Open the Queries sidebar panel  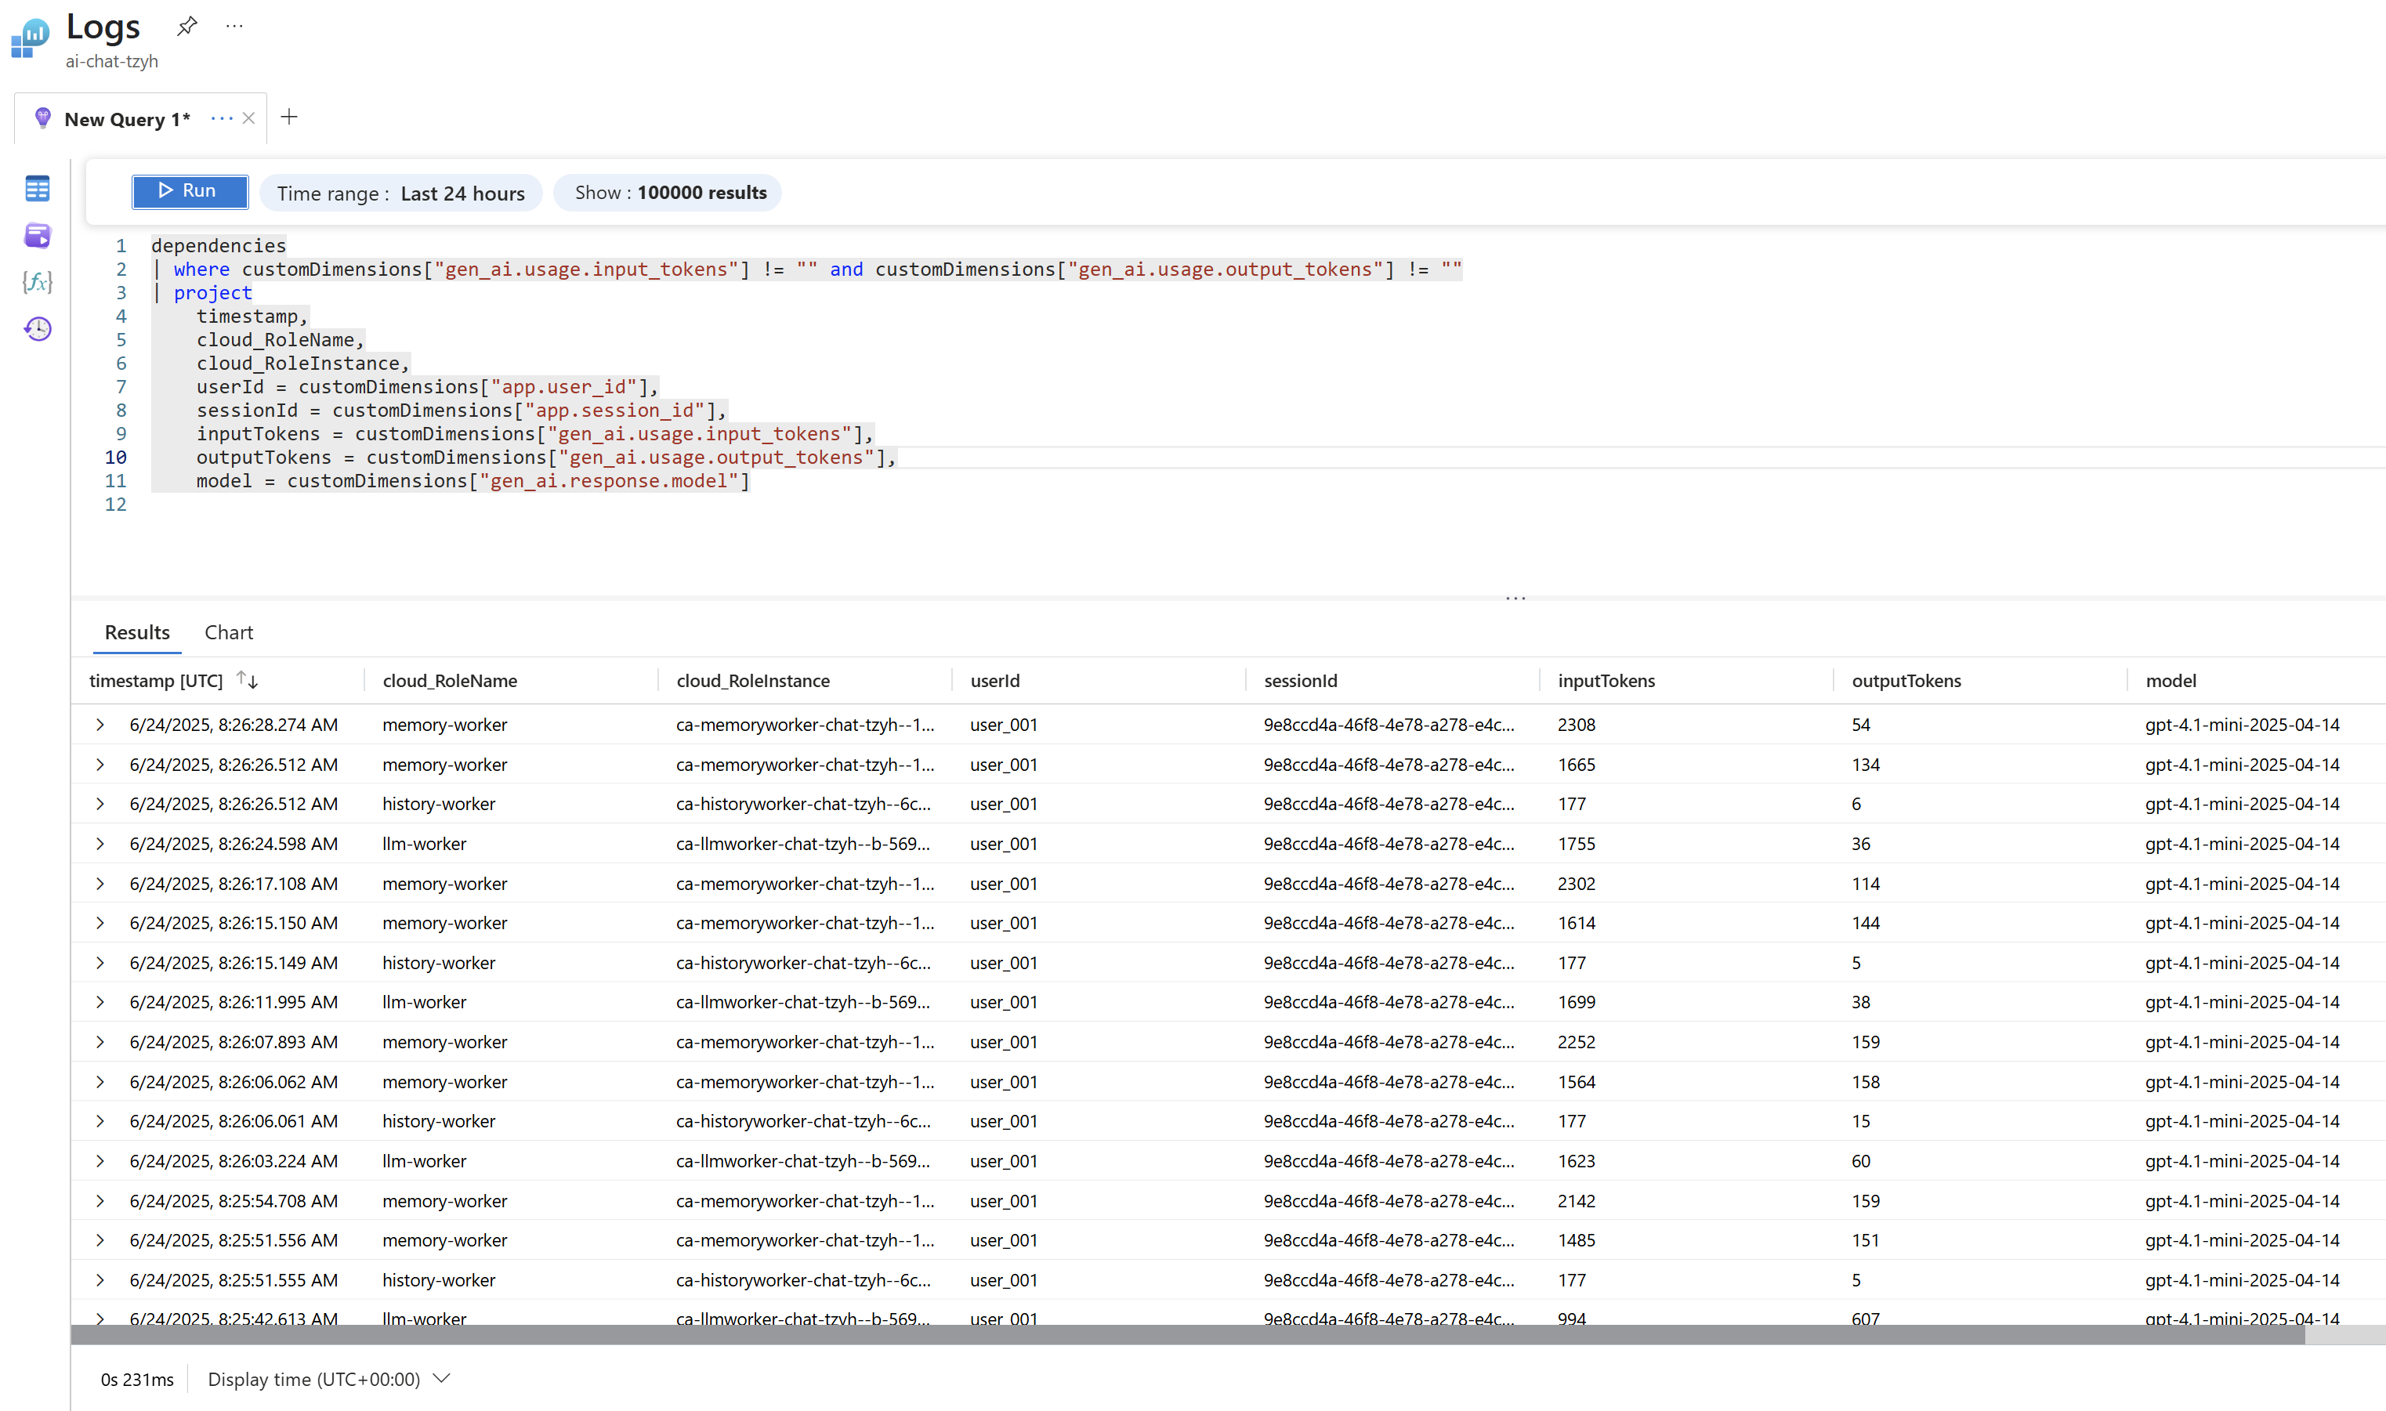coord(37,235)
